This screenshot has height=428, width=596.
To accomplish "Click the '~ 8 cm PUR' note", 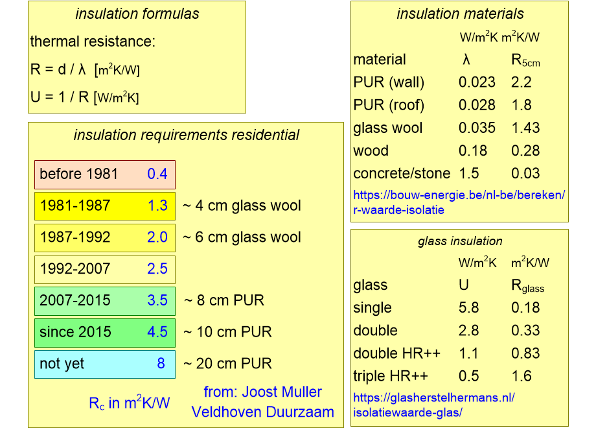I will coord(224,300).
